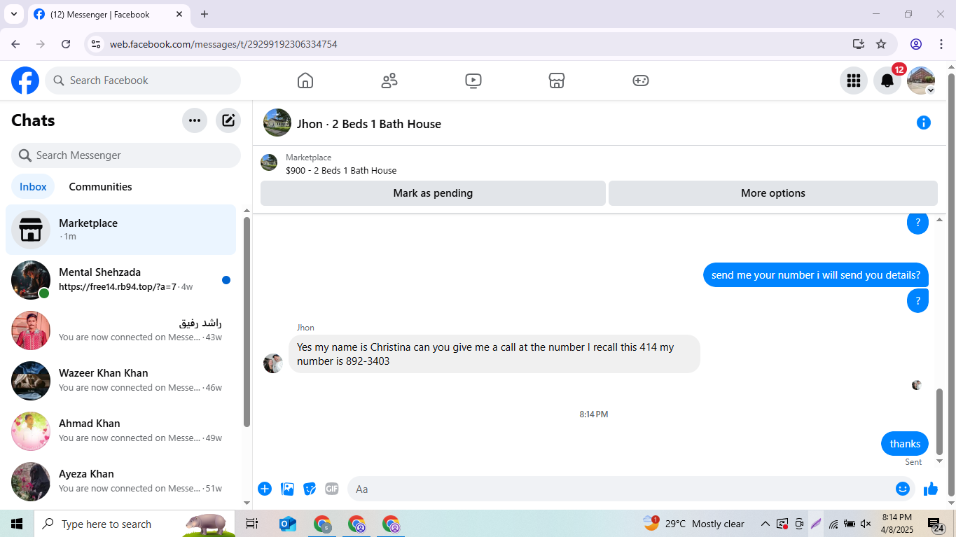This screenshot has height=537, width=956.
Task: Open a new browser tab
Action: (205, 14)
